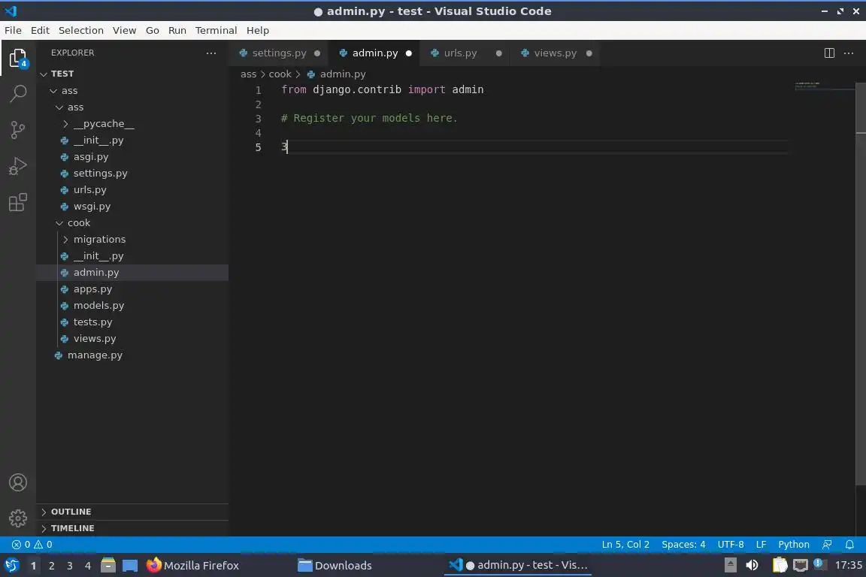Screen dimensions: 866x577
Task: Open the Help menu
Action: [x=257, y=30]
